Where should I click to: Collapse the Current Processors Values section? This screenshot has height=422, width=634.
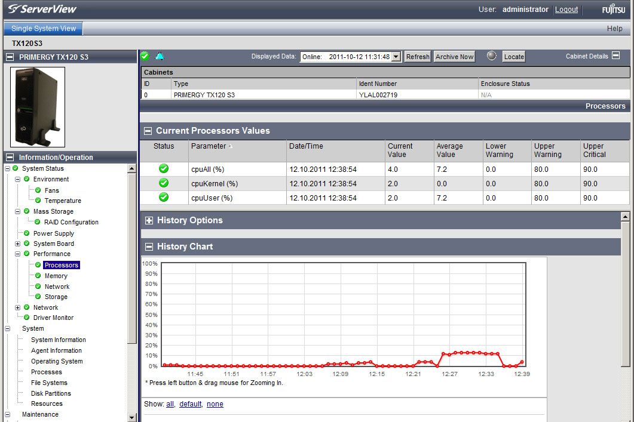(148, 131)
